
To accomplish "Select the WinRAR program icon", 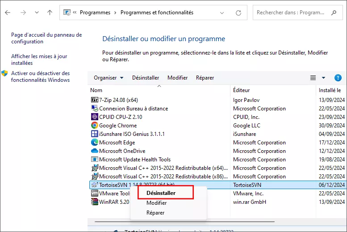I will (x=95, y=202).
